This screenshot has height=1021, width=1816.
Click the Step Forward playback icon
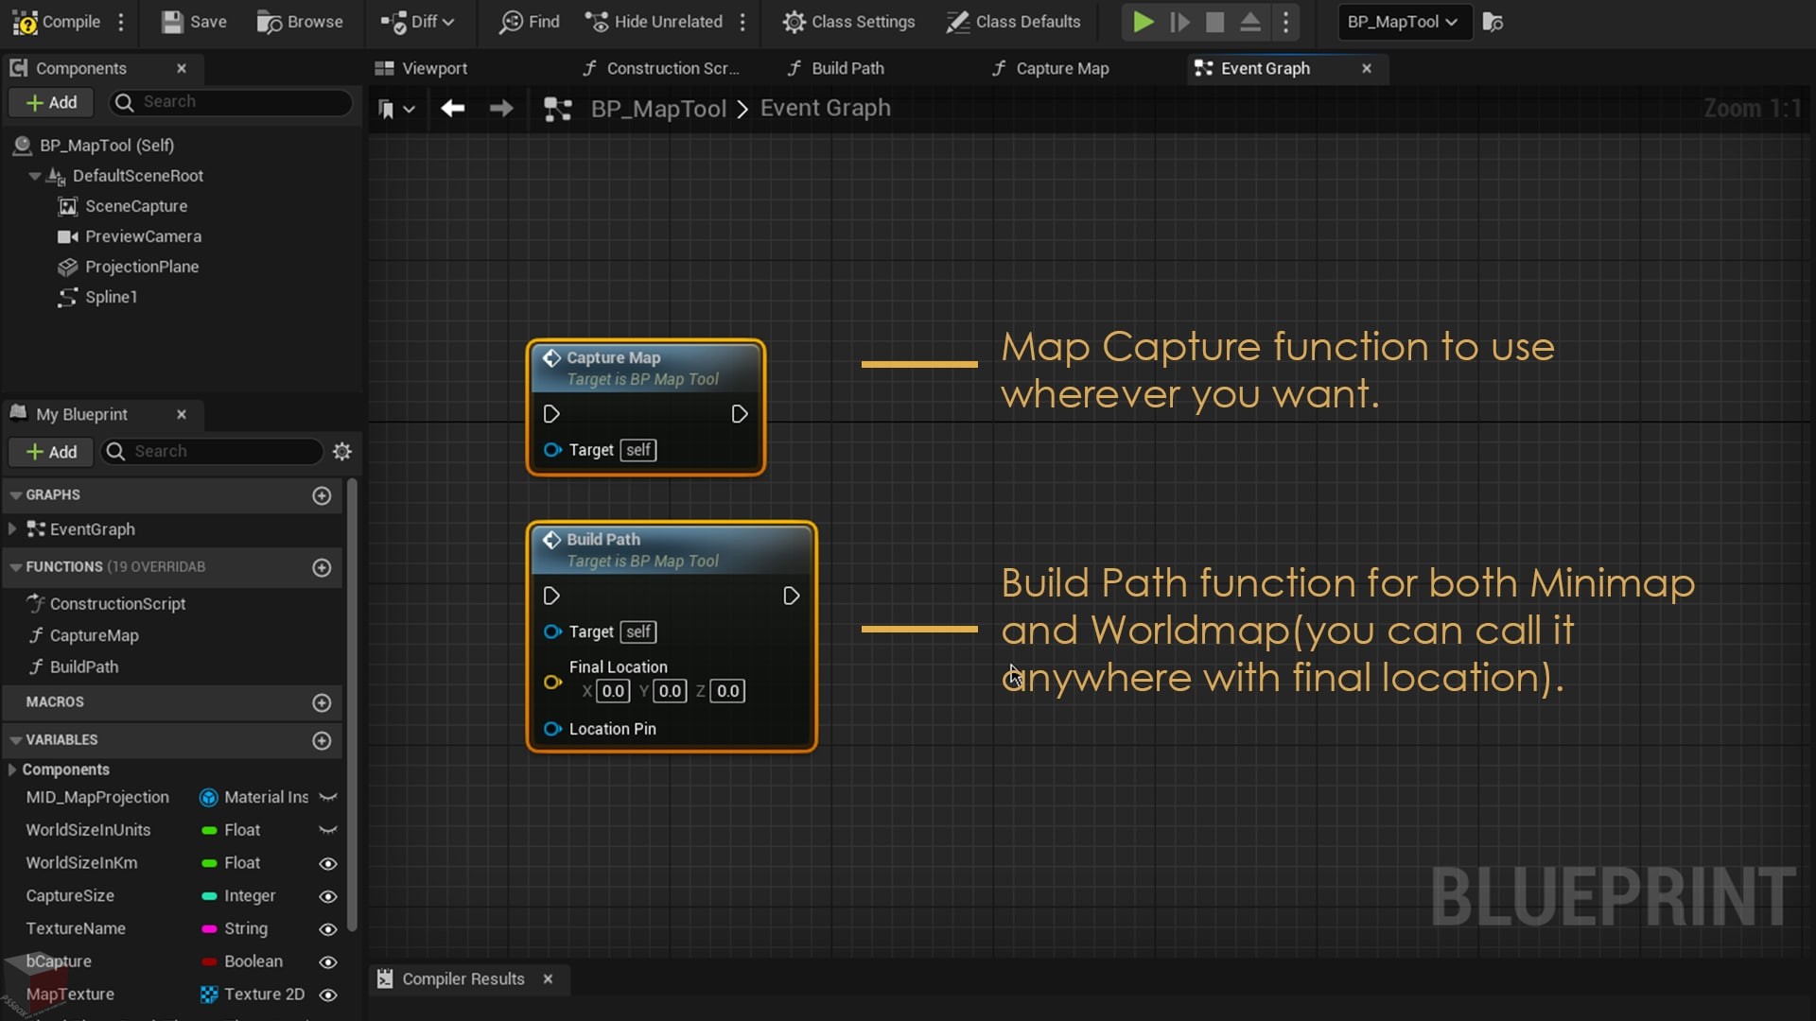[x=1179, y=21]
